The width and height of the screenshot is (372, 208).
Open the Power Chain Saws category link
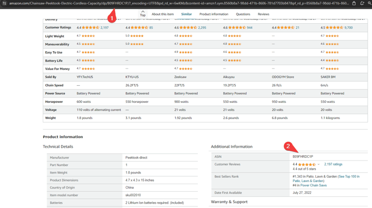pyautogui.click(x=314, y=185)
